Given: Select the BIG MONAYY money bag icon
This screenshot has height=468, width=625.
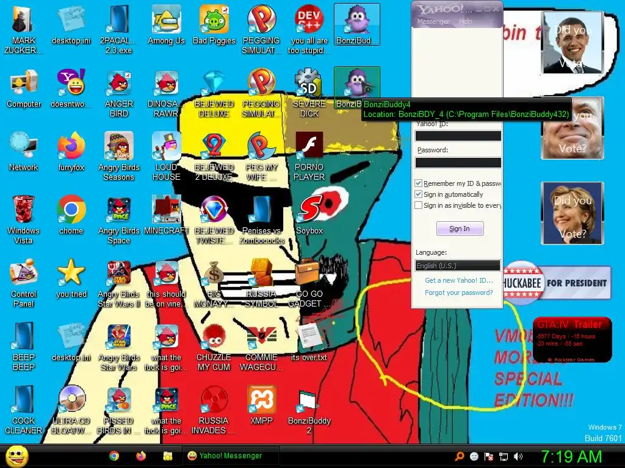Looking at the screenshot, I should click(214, 283).
